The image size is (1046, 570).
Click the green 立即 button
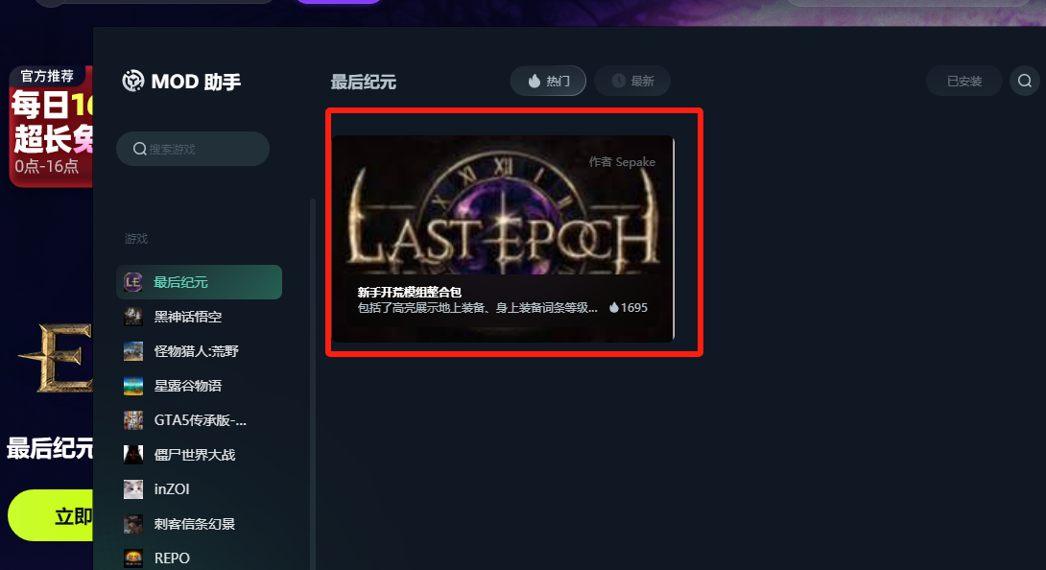(50, 515)
